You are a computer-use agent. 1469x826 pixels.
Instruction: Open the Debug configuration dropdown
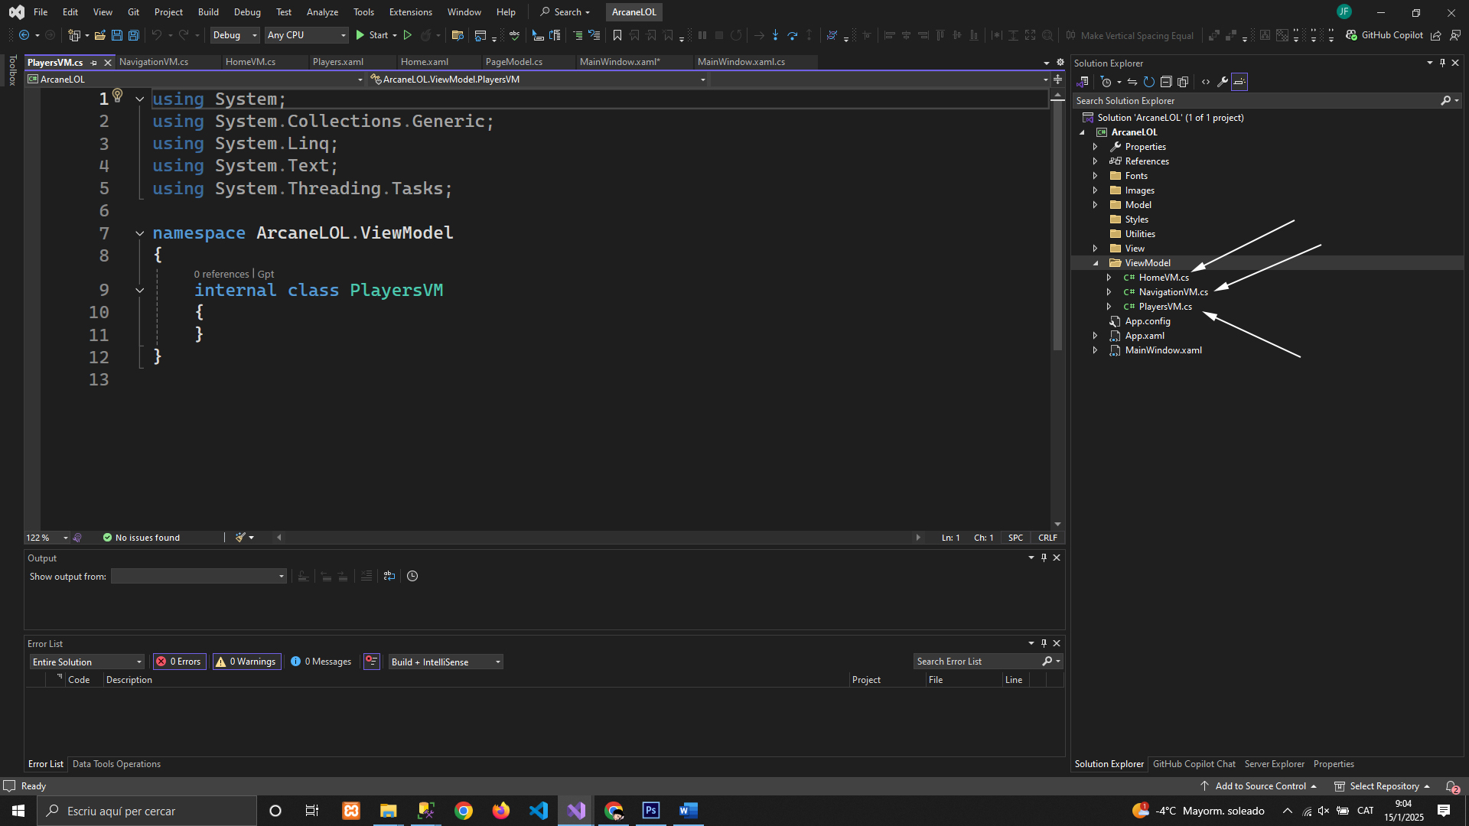[x=235, y=35]
